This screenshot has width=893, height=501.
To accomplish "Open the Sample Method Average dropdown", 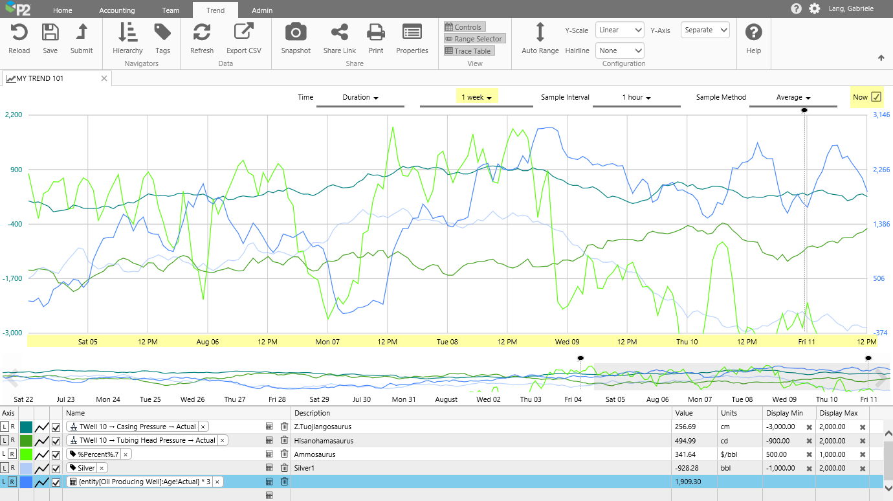I will click(793, 97).
